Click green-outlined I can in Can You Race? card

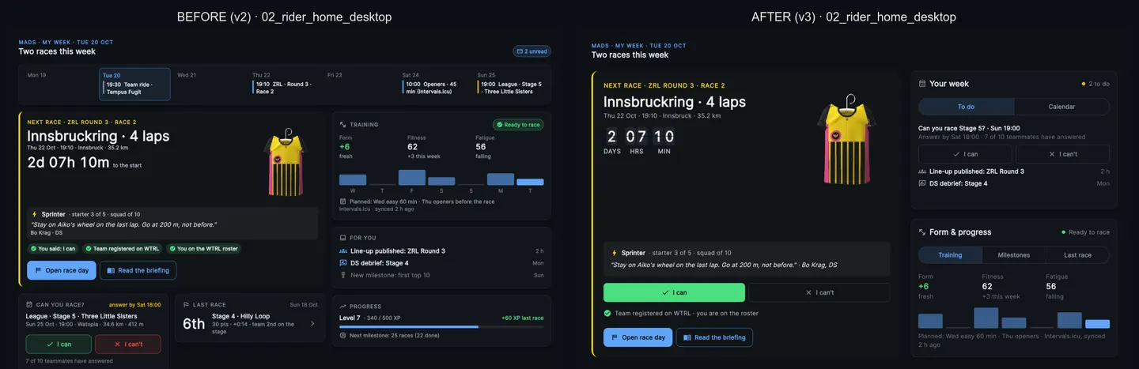tap(59, 345)
